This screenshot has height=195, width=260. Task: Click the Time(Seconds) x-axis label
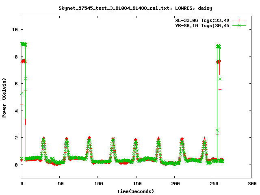pyautogui.click(x=136, y=191)
